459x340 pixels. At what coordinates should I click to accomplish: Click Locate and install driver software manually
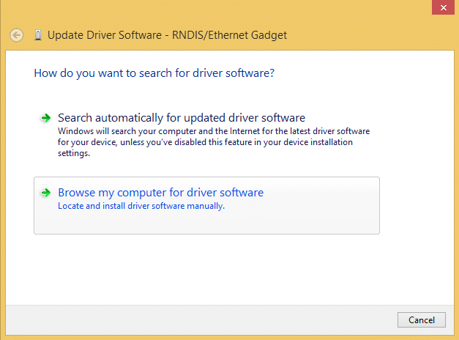141,206
